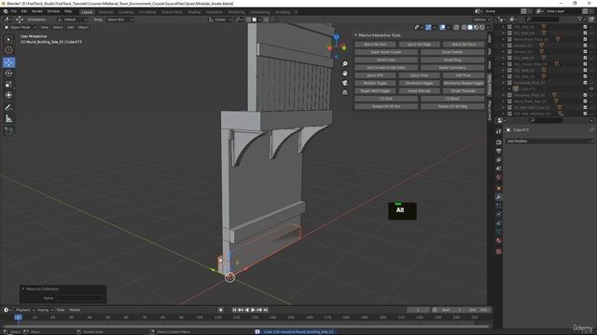
Task: Click the Blender logo menu icon
Action: (x=6, y=11)
